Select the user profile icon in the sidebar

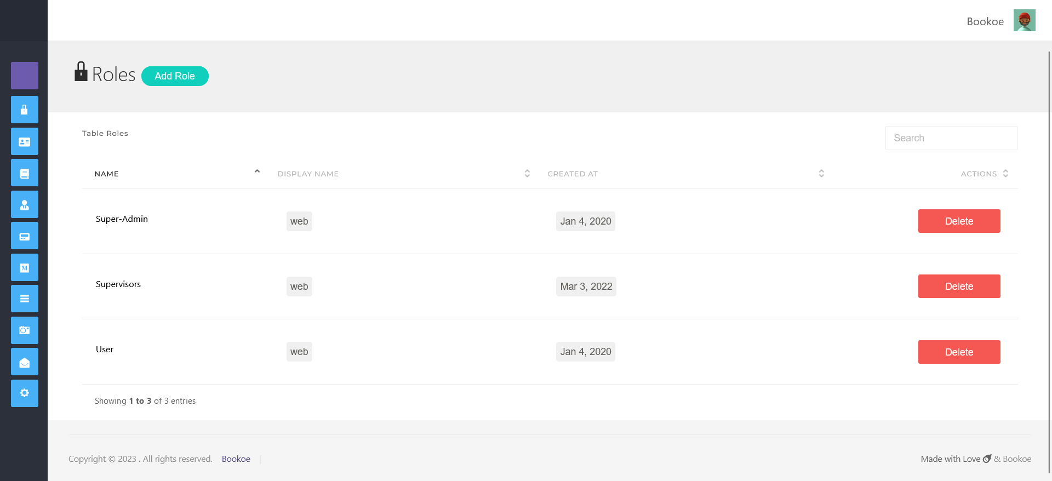(x=24, y=204)
